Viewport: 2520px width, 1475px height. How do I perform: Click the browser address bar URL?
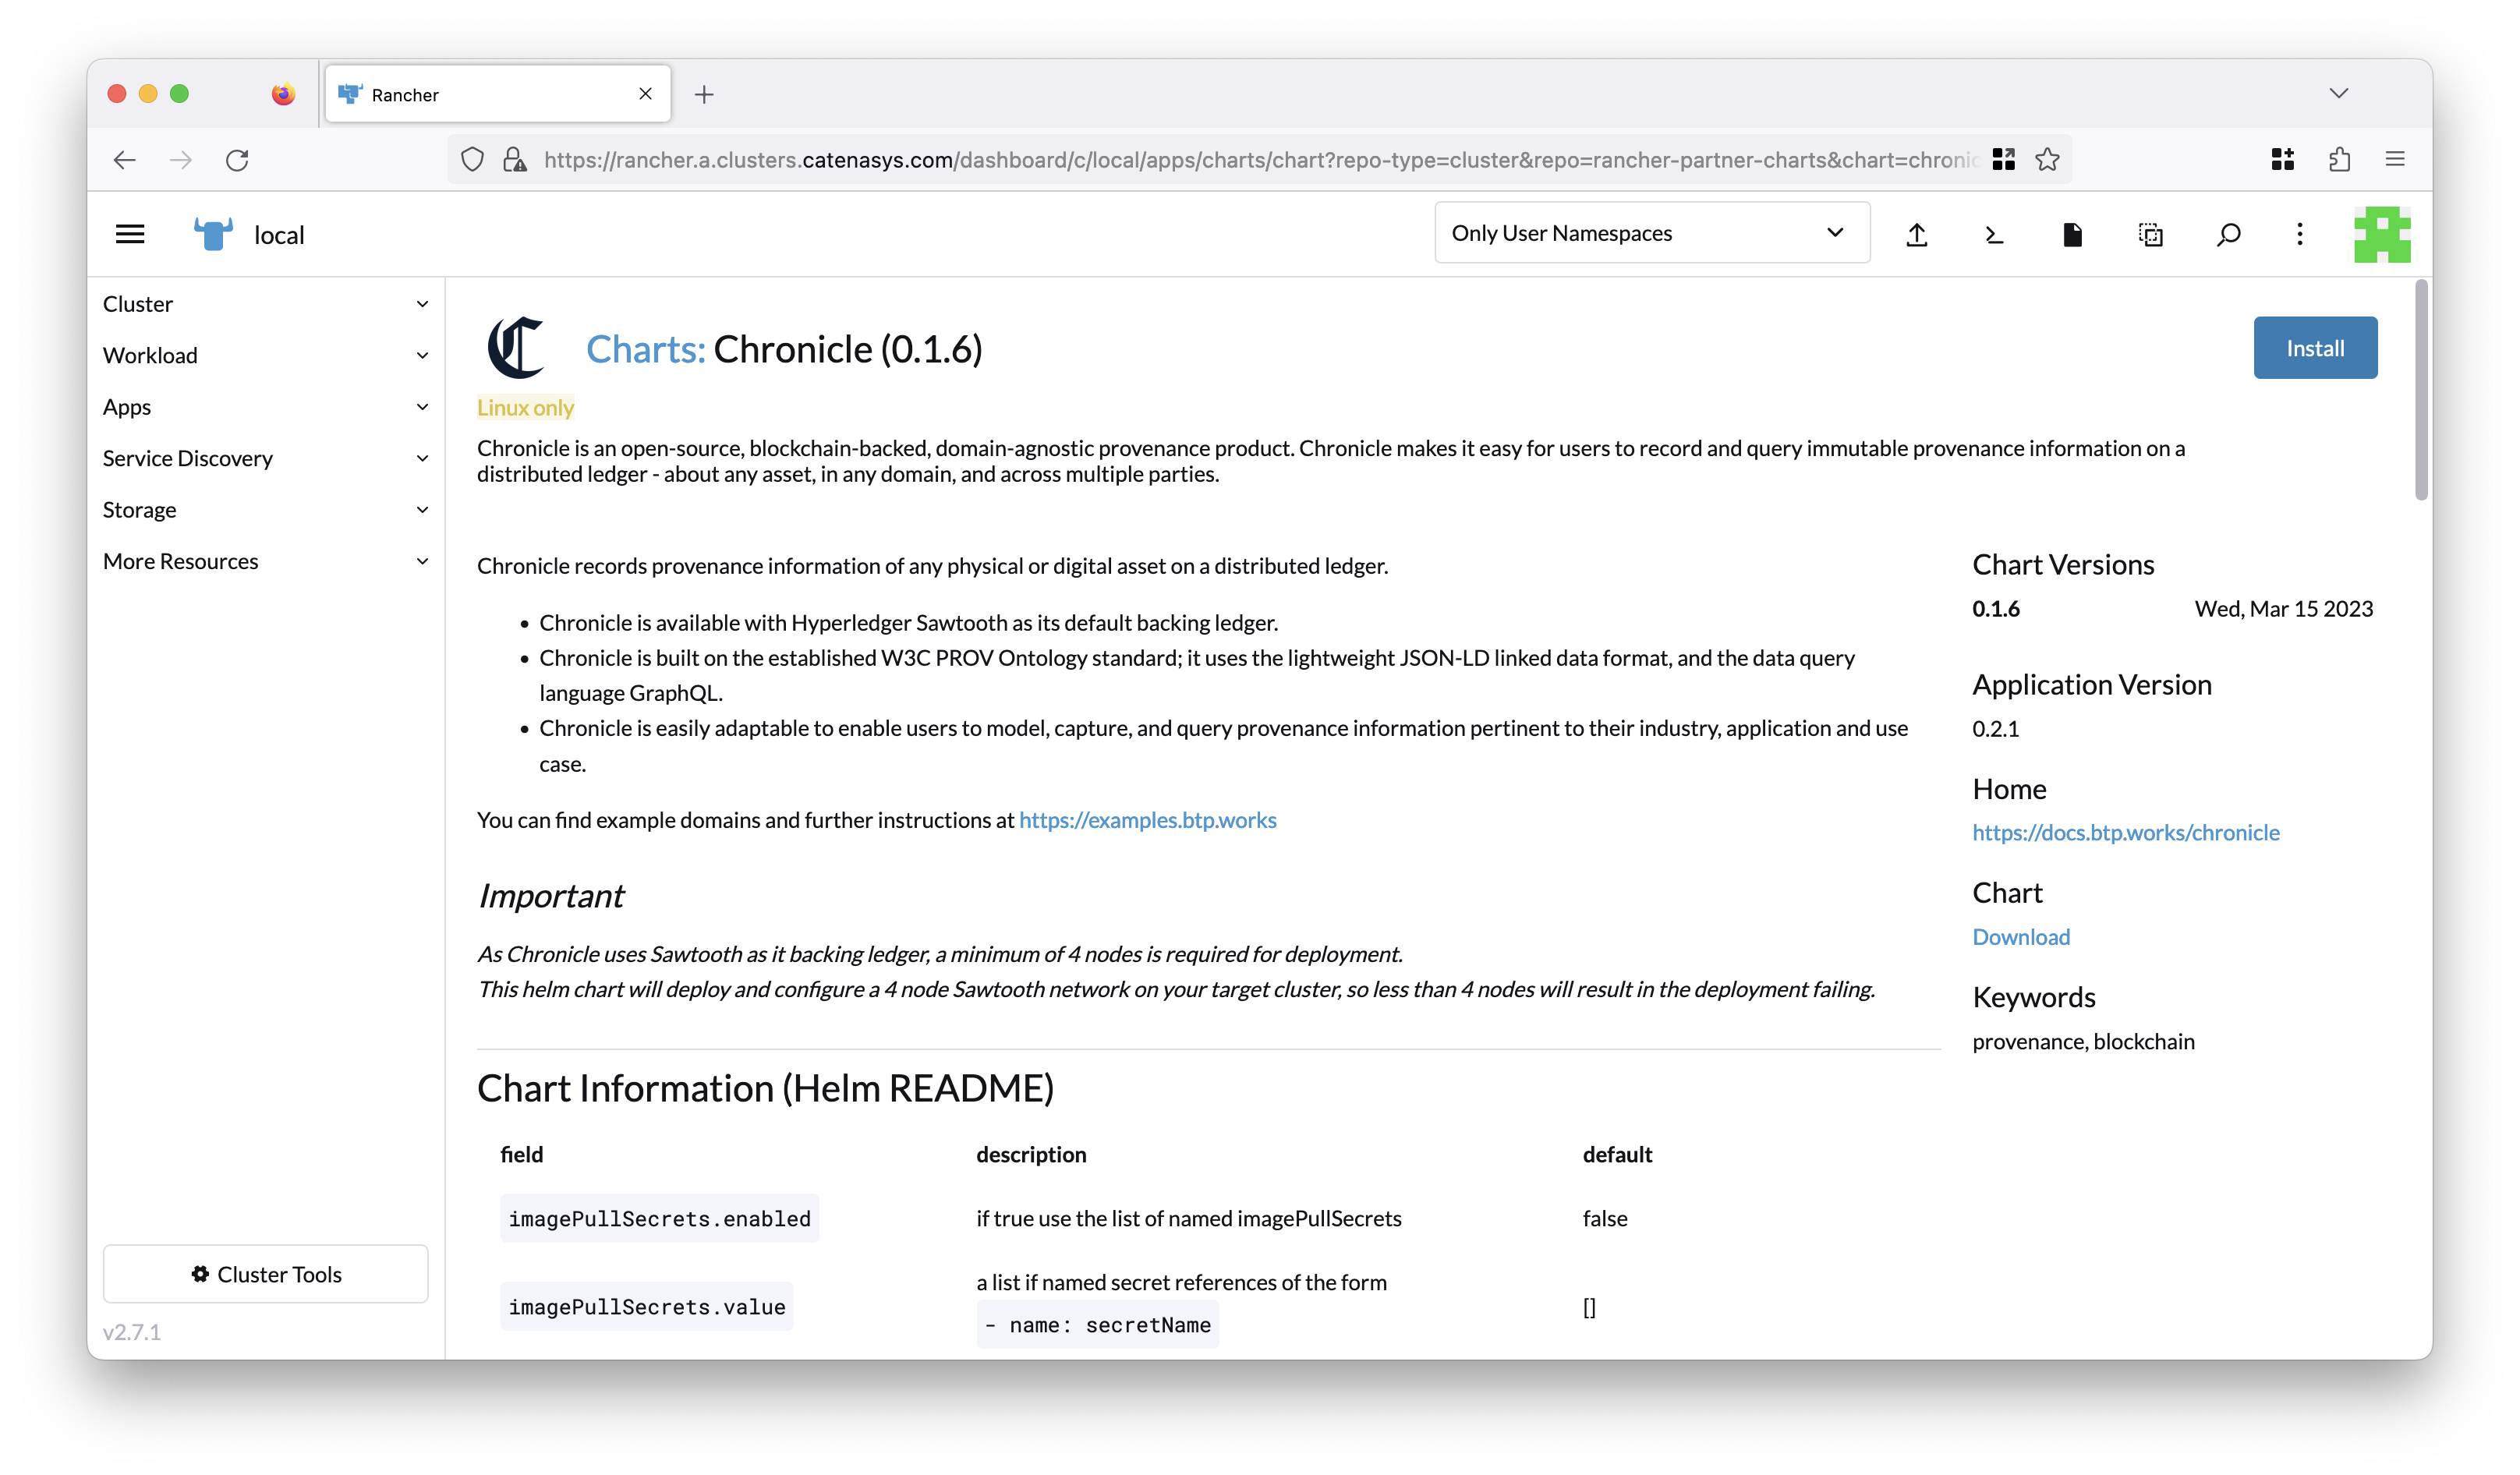pos(1260,160)
